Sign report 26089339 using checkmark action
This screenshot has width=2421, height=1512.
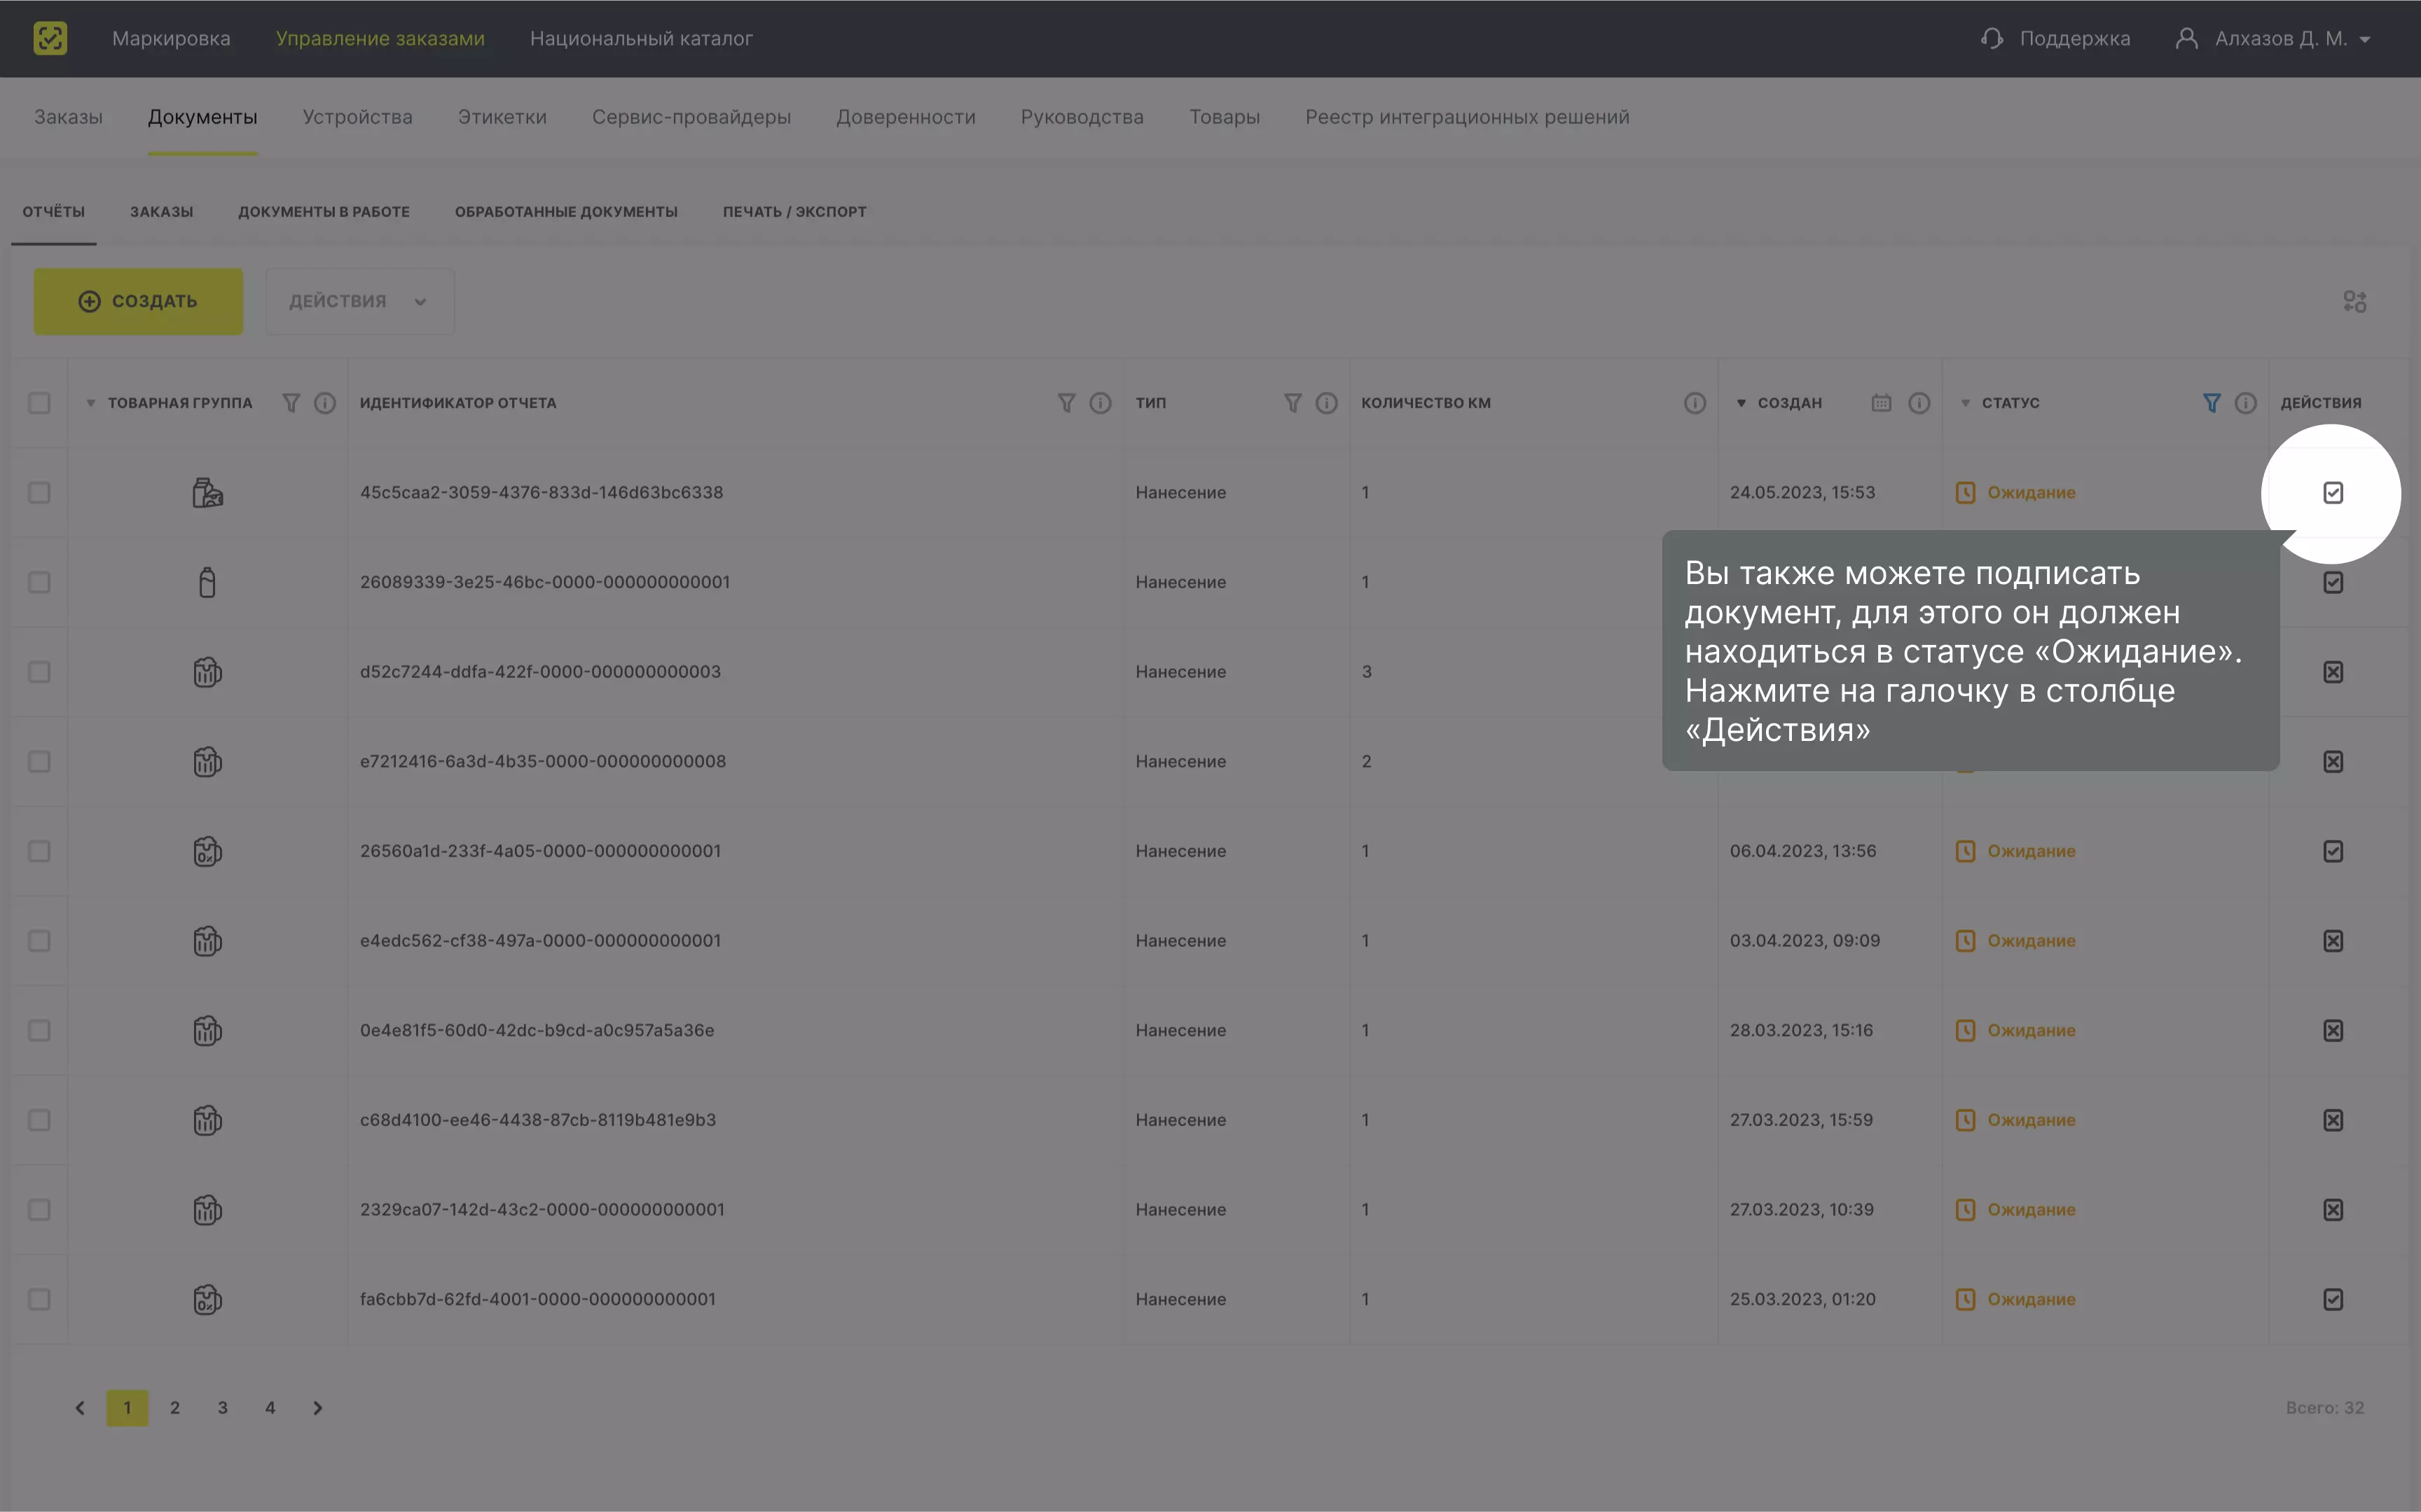point(2332,582)
